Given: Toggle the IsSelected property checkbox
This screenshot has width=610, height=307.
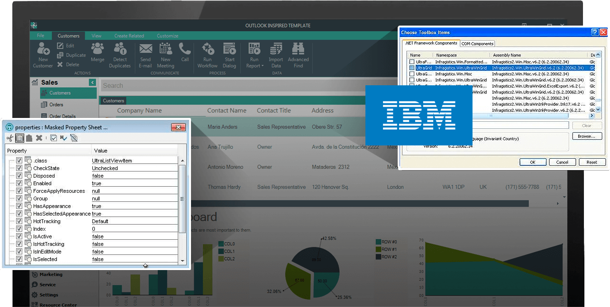Looking at the screenshot, I should point(19,259).
